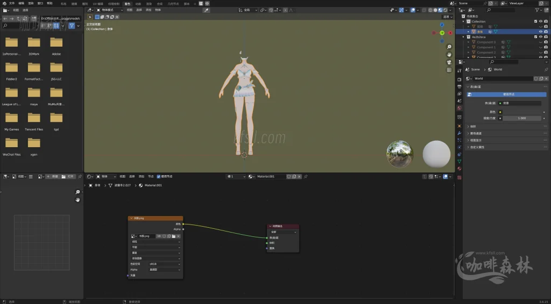
Task: Switch to UV 编辑 workspace tab
Action: pos(98,4)
